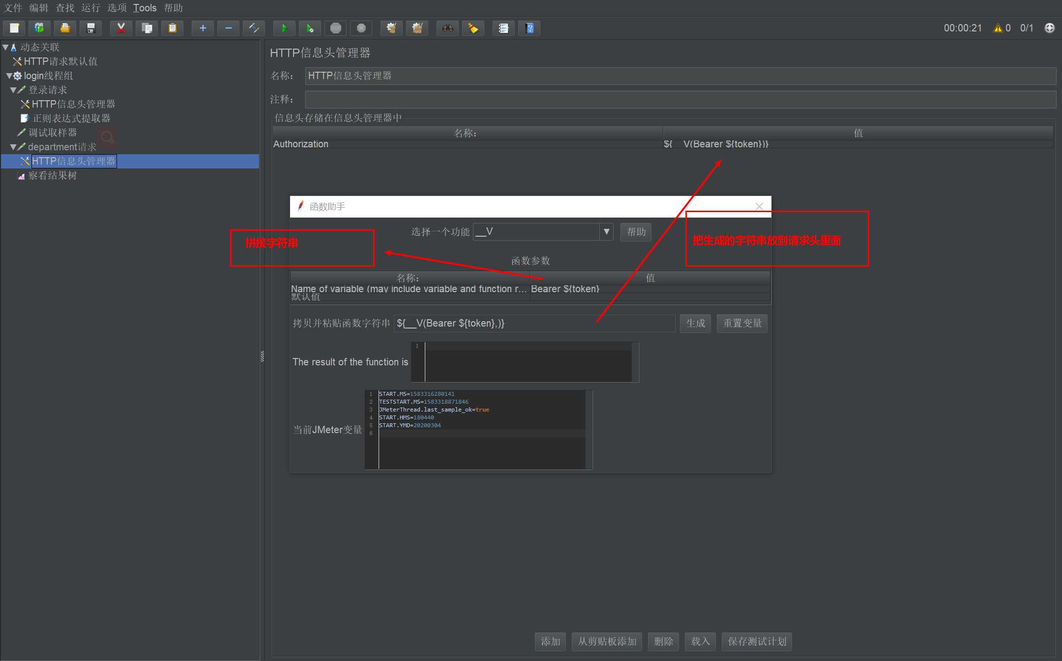Click the Open file folder icon
The width and height of the screenshot is (1062, 661).
(x=65, y=28)
